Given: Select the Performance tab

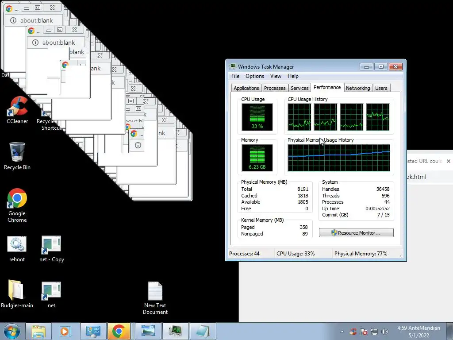Looking at the screenshot, I should click(x=327, y=87).
